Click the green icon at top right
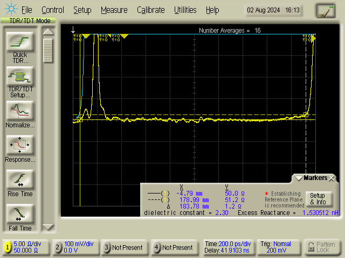Image resolution: width=345 pixels, height=258 pixels. tap(325, 10)
